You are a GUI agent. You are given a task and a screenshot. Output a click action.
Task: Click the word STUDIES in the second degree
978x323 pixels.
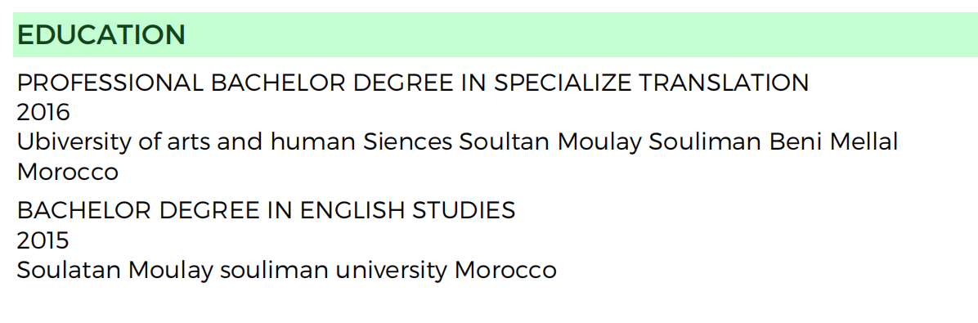tap(464, 211)
